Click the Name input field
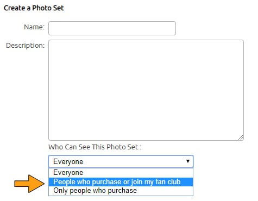 (112, 28)
